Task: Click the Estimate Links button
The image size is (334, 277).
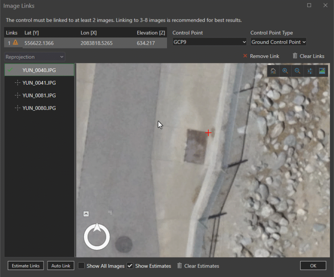Action: click(26, 266)
